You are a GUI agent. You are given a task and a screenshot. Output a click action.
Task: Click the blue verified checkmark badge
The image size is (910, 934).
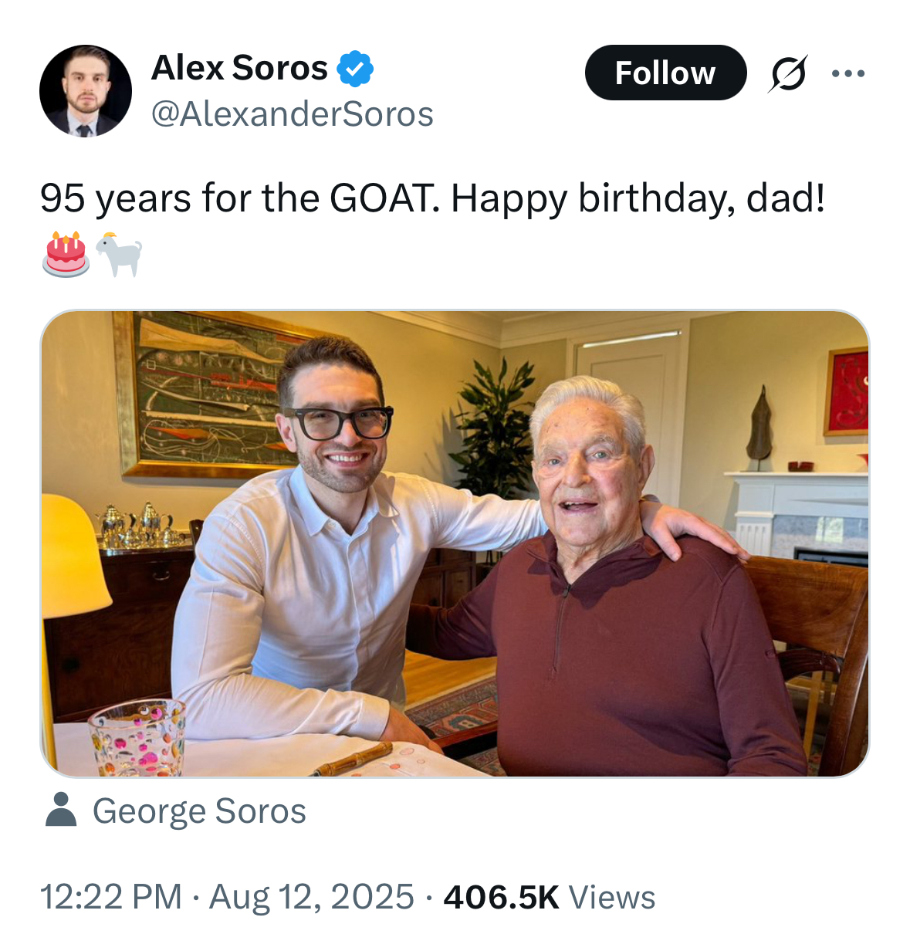coord(355,69)
